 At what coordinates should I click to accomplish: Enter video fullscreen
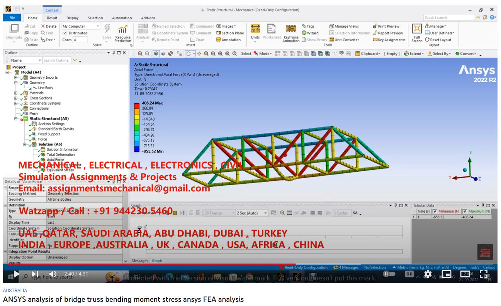click(x=484, y=274)
